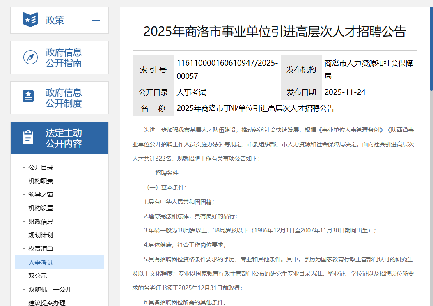Open the 政府信息公开指南 menu entry
Image resolution: width=433 pixels, height=306 pixels.
pyautogui.click(x=64, y=58)
